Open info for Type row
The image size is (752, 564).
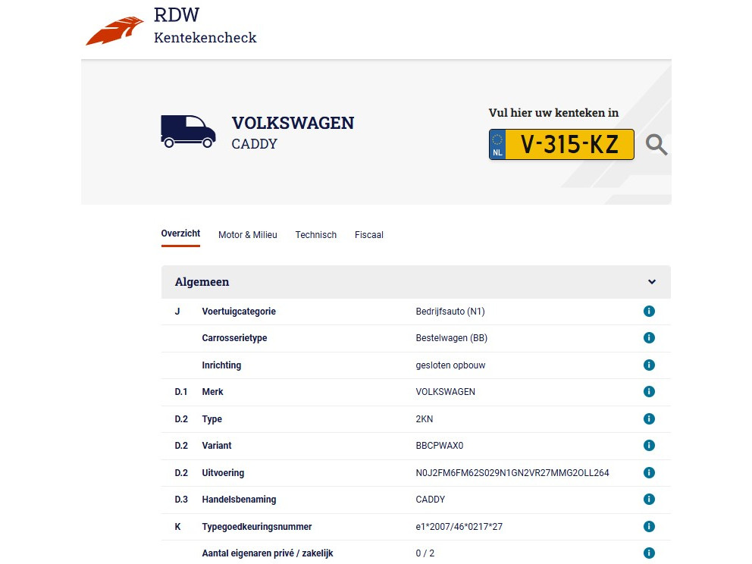[649, 418]
